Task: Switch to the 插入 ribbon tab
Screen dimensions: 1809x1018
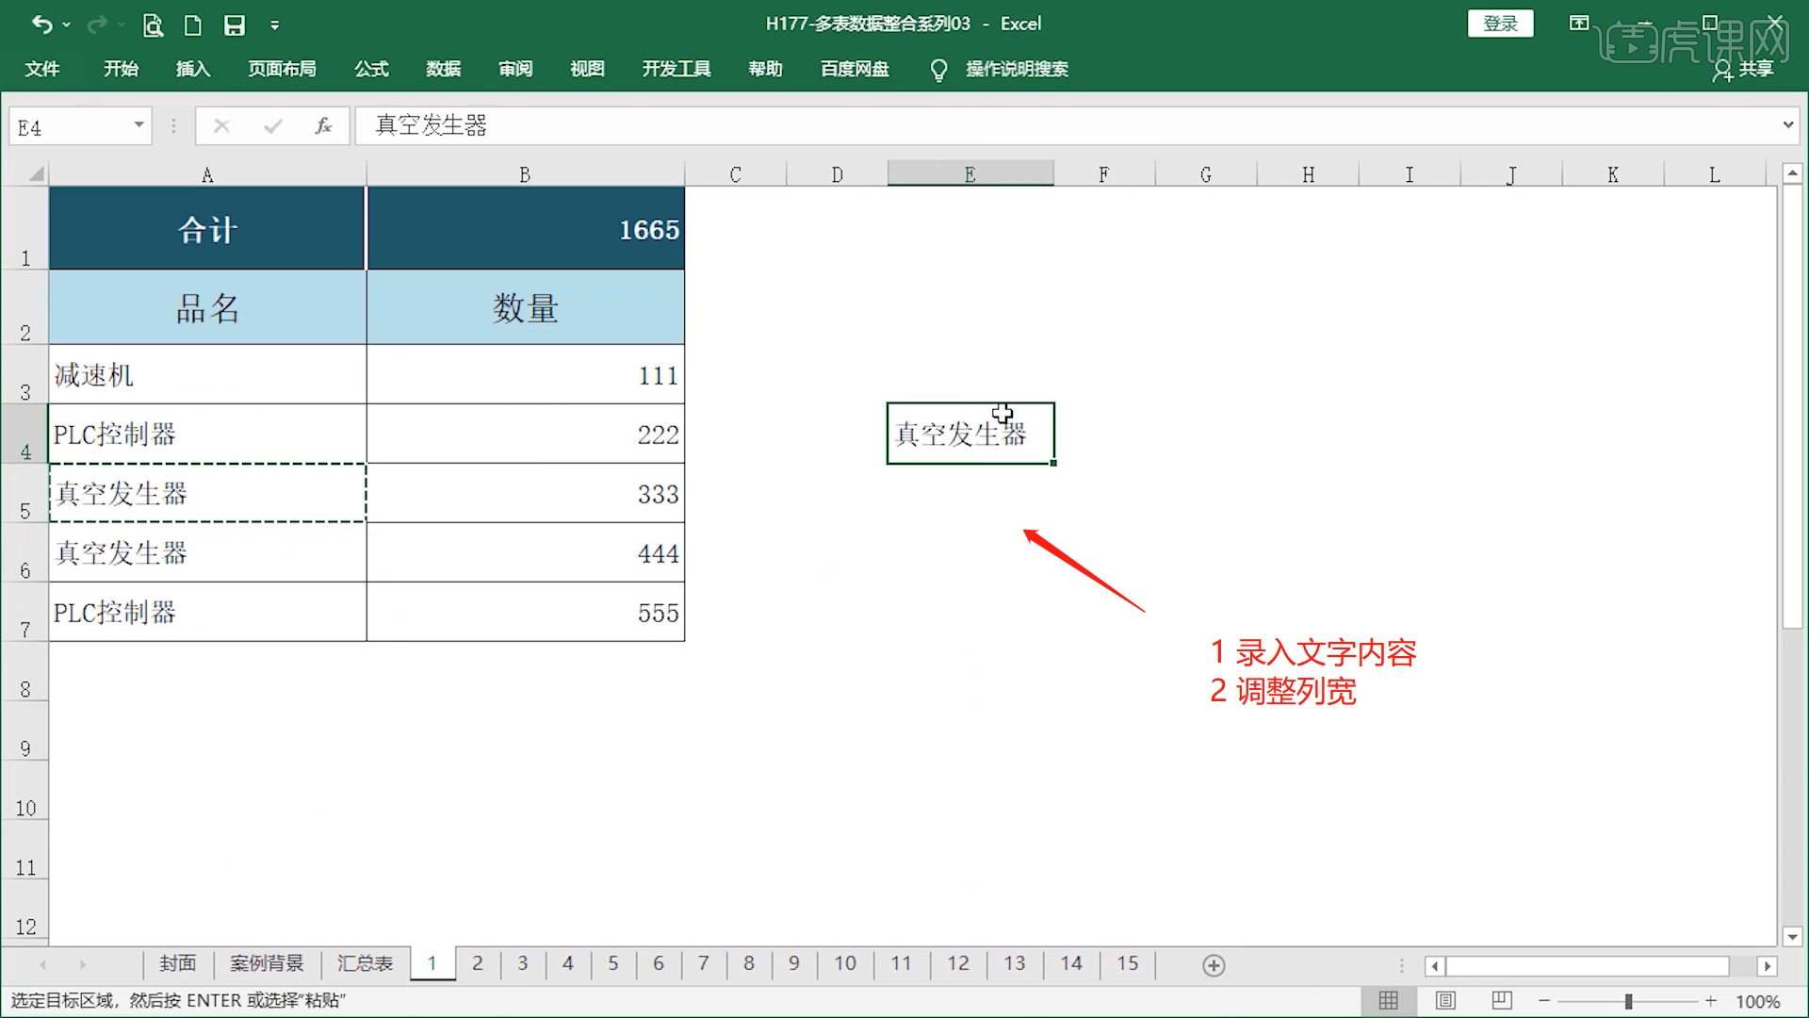Action: 193,69
